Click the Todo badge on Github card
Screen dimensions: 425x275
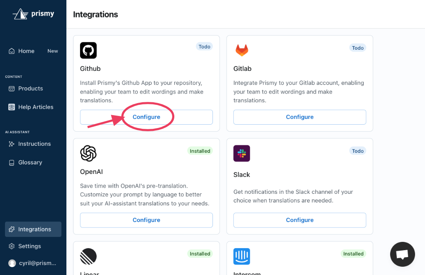pyautogui.click(x=204, y=46)
